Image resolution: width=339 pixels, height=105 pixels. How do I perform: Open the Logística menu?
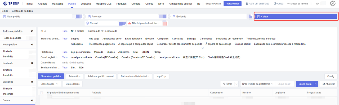coord(86,4)
